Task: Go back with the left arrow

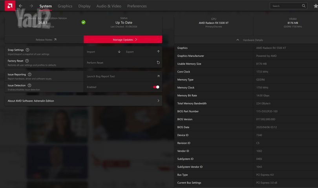Action: pyautogui.click(x=20, y=6)
